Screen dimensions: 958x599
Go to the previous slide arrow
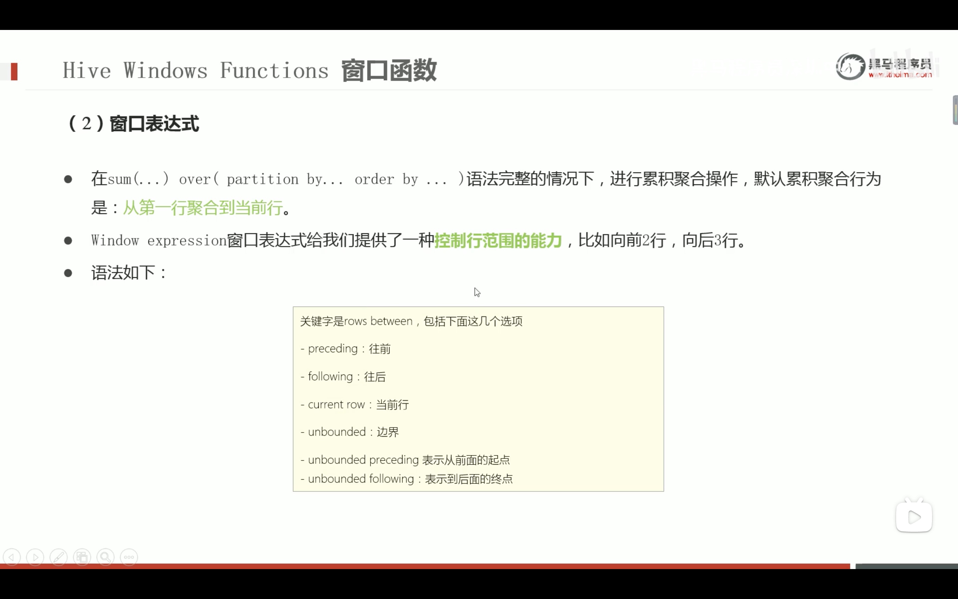[x=12, y=557]
